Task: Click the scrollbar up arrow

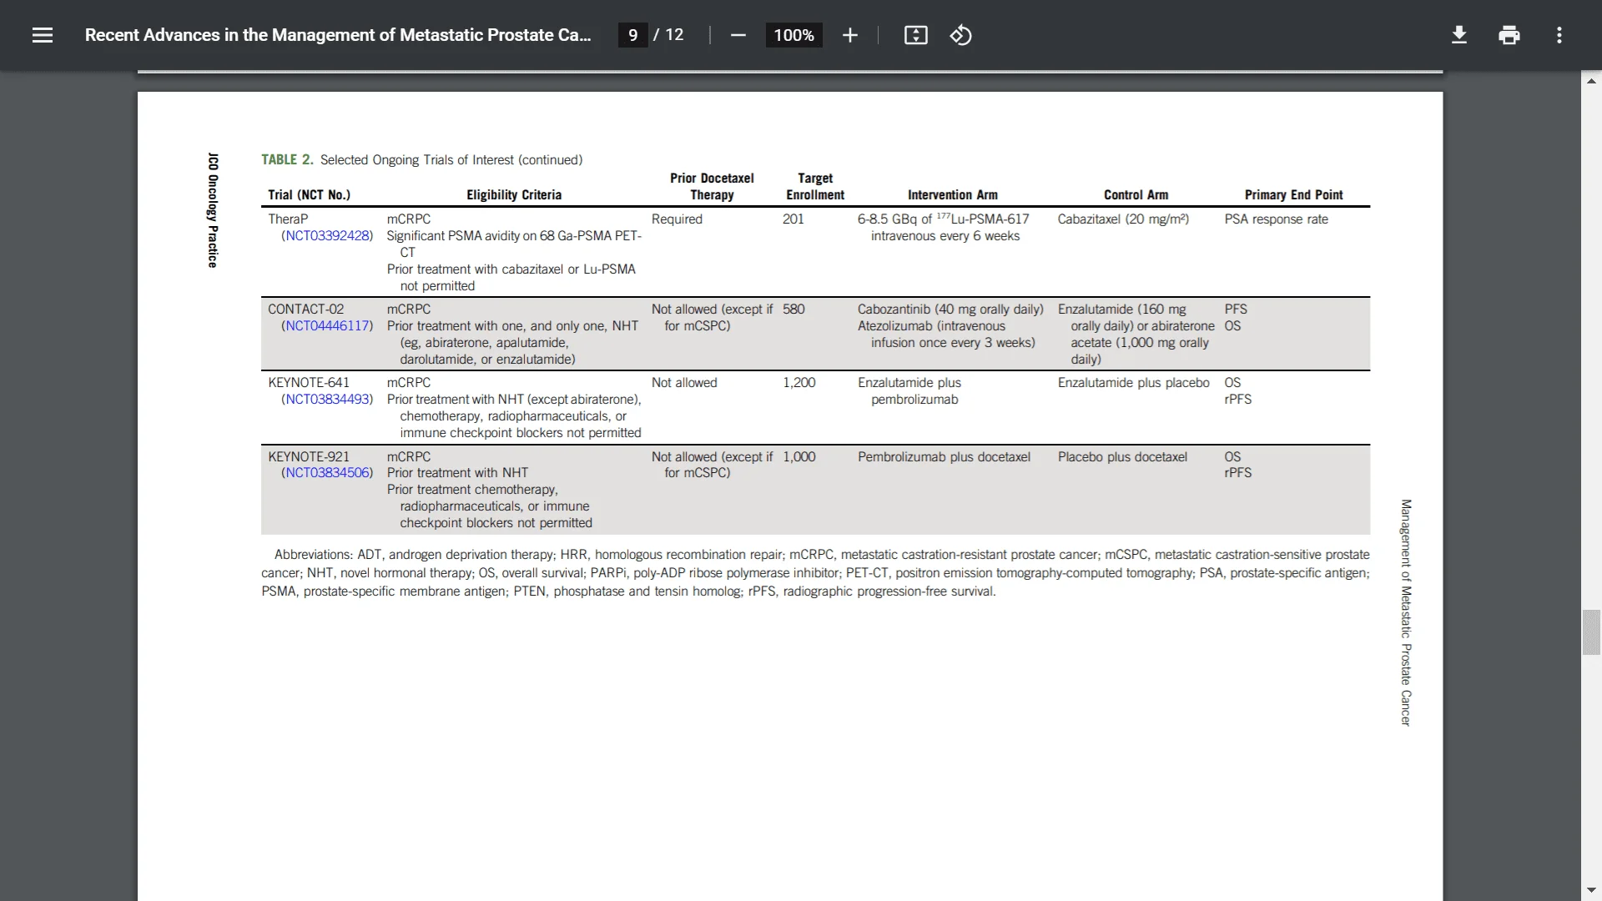Action: [x=1591, y=81]
